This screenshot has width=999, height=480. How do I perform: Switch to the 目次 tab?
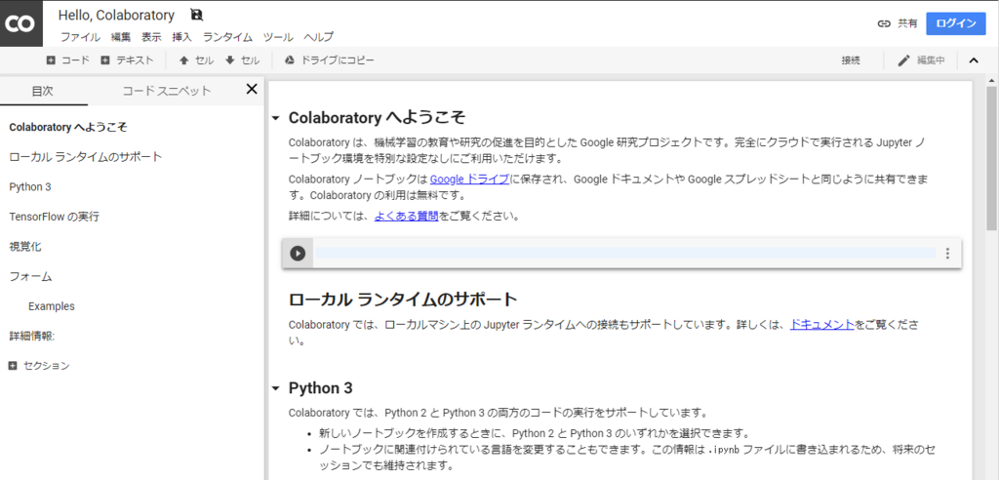coord(43,91)
